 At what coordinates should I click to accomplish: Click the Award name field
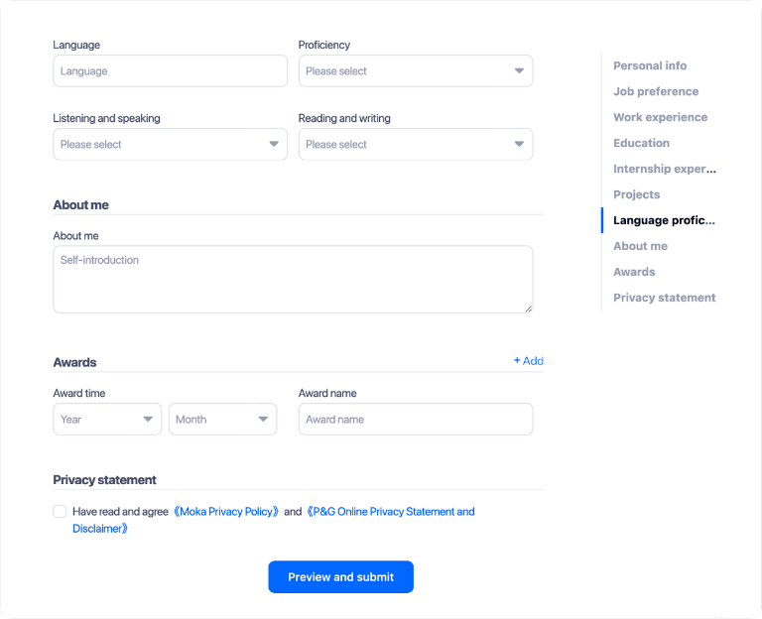pyautogui.click(x=415, y=420)
